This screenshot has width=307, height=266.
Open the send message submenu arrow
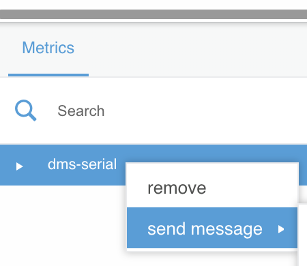pyautogui.click(x=281, y=229)
